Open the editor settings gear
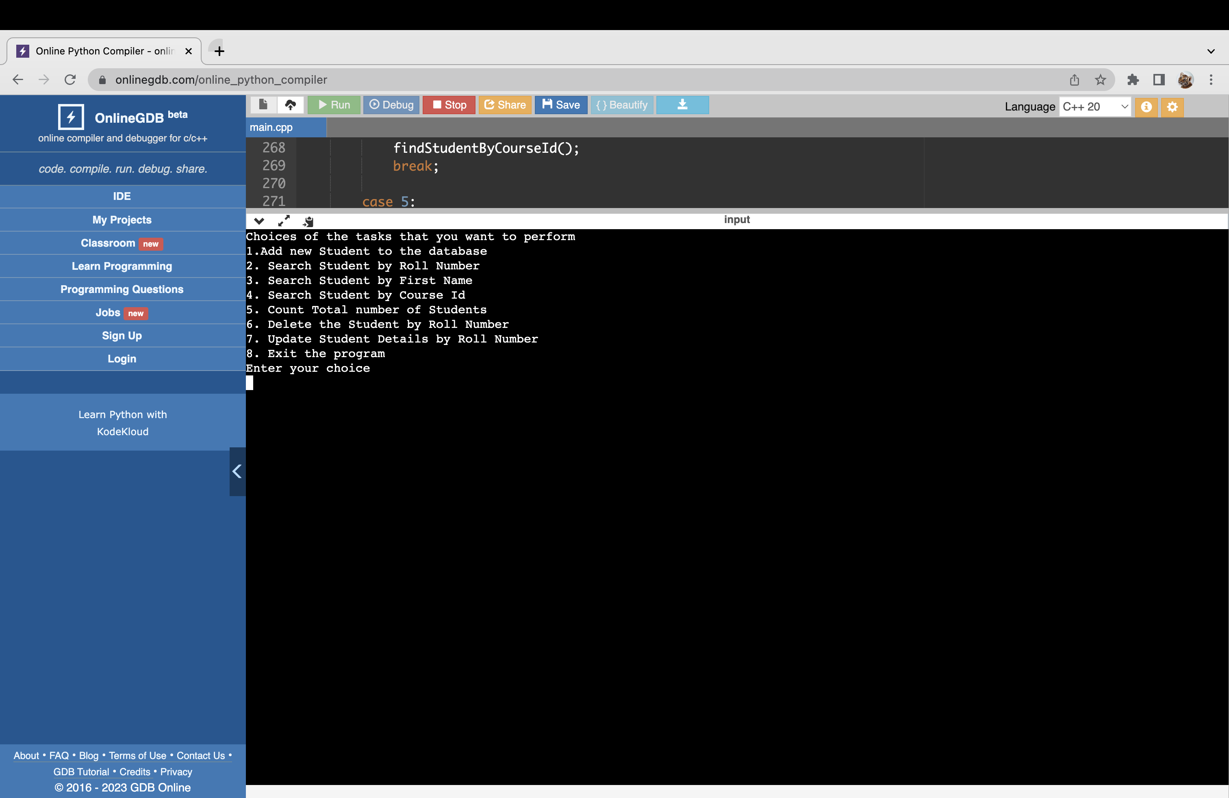Screen dimensions: 1229x798 tap(1172, 107)
